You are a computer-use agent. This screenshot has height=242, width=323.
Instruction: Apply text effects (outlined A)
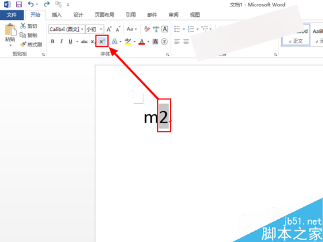point(114,41)
